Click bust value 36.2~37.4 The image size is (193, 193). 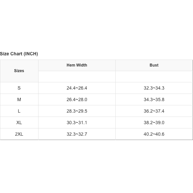pos(154,111)
